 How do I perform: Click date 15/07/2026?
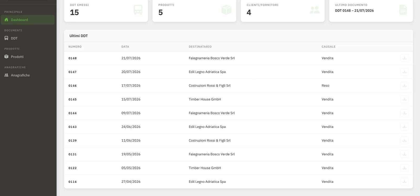131,99
